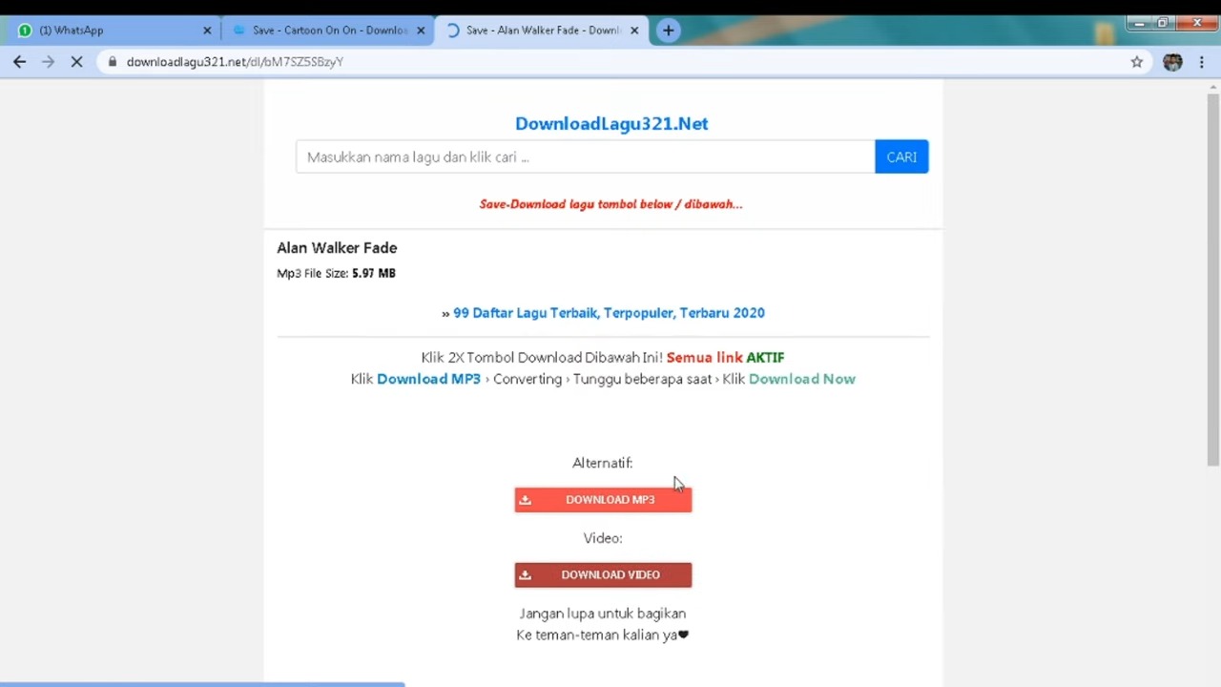
Task: Close the Cartoon On On tab
Action: (421, 31)
